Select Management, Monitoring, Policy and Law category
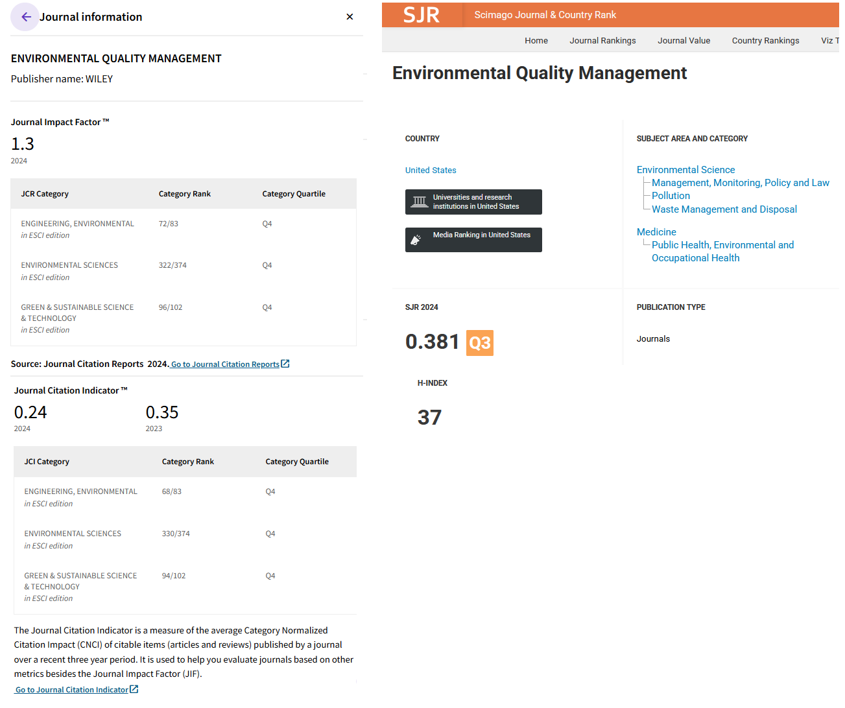845x708 pixels. click(740, 183)
